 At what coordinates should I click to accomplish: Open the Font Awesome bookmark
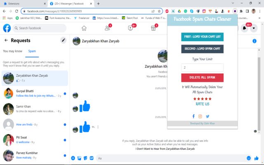[58, 18]
